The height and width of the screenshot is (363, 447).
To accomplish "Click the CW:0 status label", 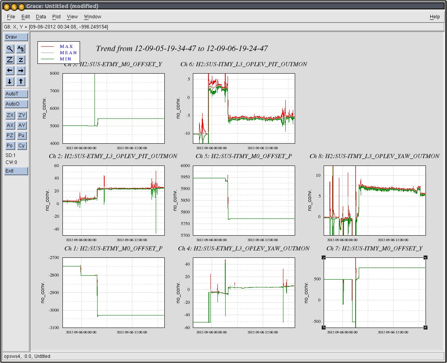I will [11, 162].
